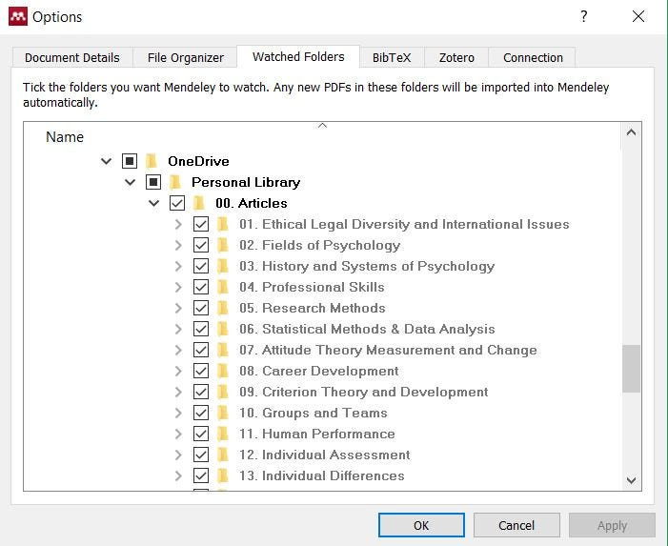
Task: Uncheck 01. Ethical Legal Diversity checkbox
Action: 201,224
